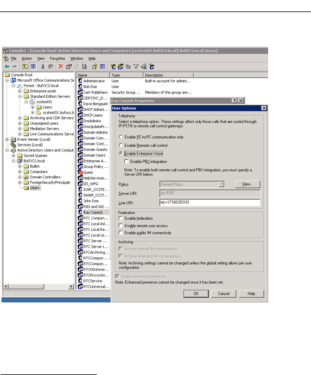311x375 pixels.
Task: Click the Create new group toolbar icon
Action: (x=121, y=66)
